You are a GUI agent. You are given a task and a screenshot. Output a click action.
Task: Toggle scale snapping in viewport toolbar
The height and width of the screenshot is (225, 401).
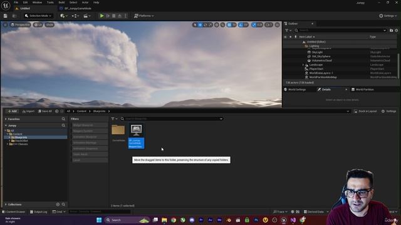[254, 25]
